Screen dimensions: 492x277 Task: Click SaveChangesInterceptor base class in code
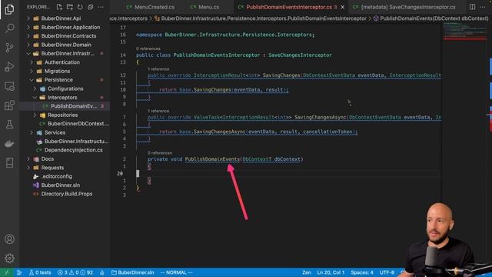click(300, 55)
